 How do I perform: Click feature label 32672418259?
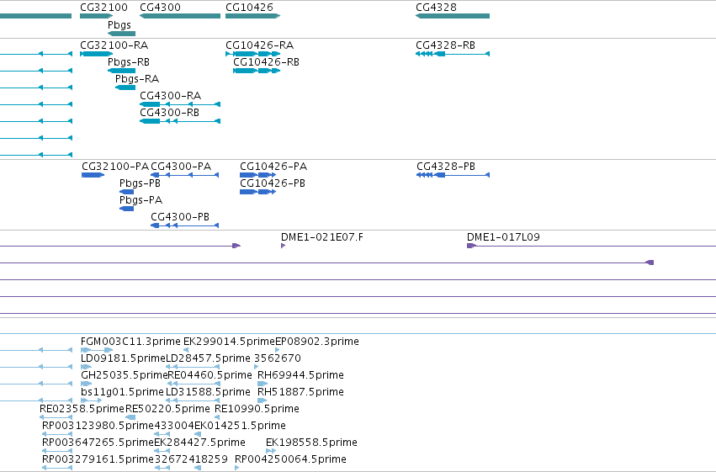click(x=191, y=459)
